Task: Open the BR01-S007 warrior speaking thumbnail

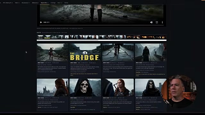Action: click(x=118, y=87)
